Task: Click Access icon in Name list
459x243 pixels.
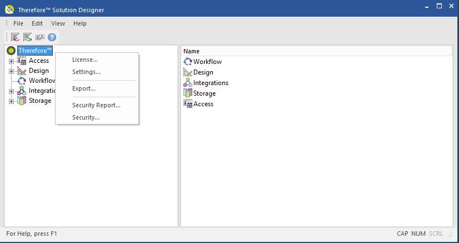Action: (x=188, y=103)
